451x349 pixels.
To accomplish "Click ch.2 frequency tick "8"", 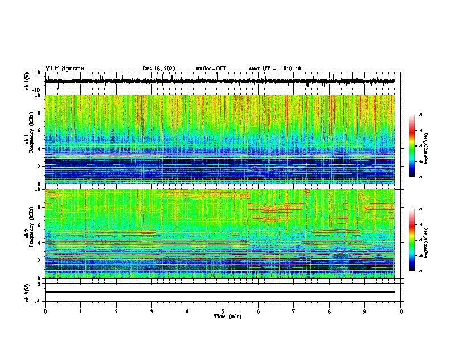I will point(40,208).
